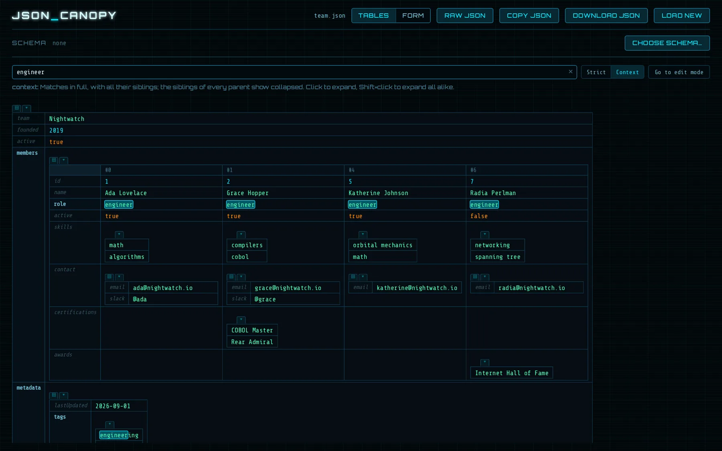Click Download JSON button
The width and height of the screenshot is (722, 451).
pos(606,16)
